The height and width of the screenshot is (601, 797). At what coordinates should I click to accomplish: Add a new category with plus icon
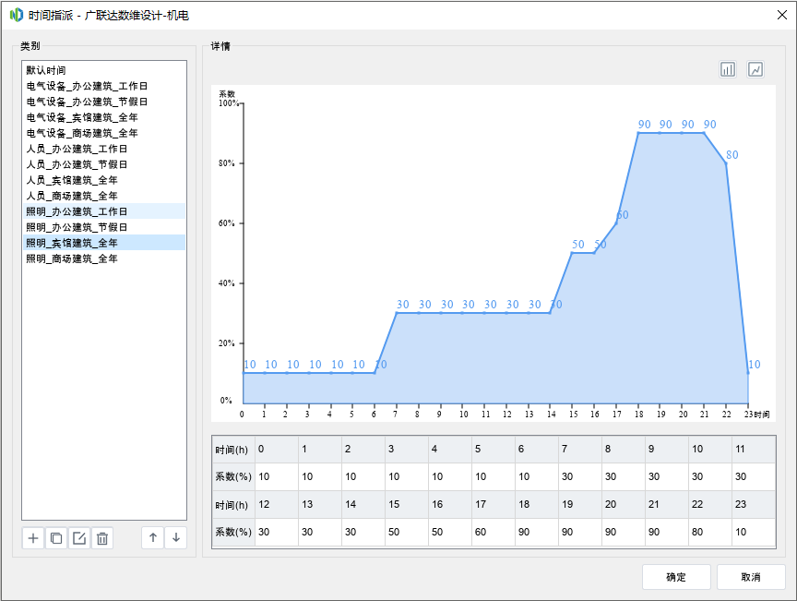(33, 538)
